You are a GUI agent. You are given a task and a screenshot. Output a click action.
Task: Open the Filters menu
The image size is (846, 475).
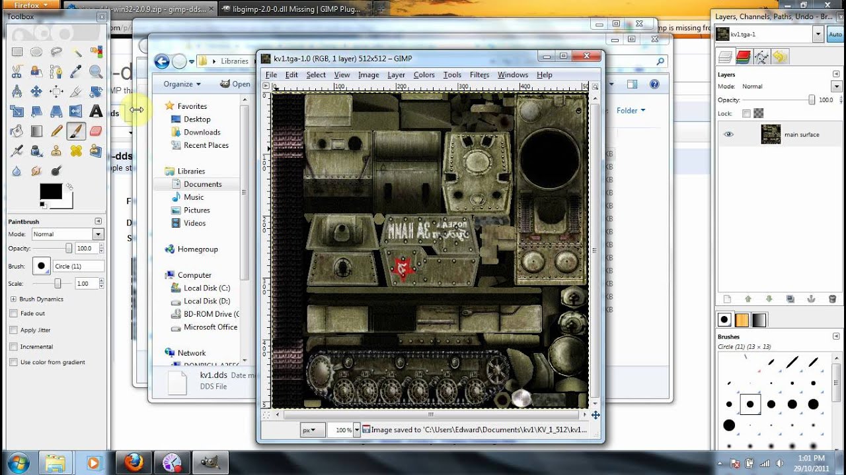[479, 75]
